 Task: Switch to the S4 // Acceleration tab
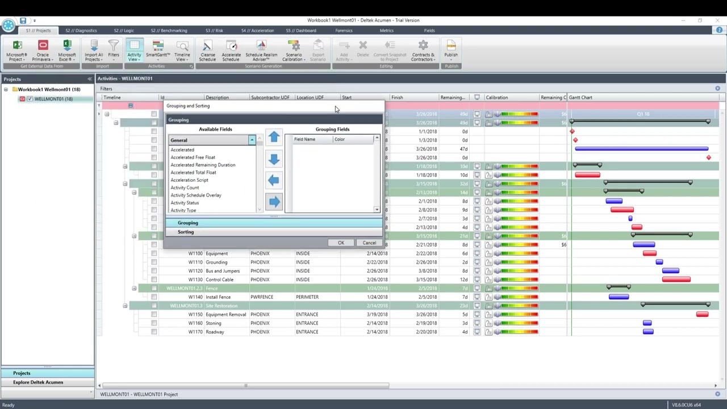click(257, 31)
